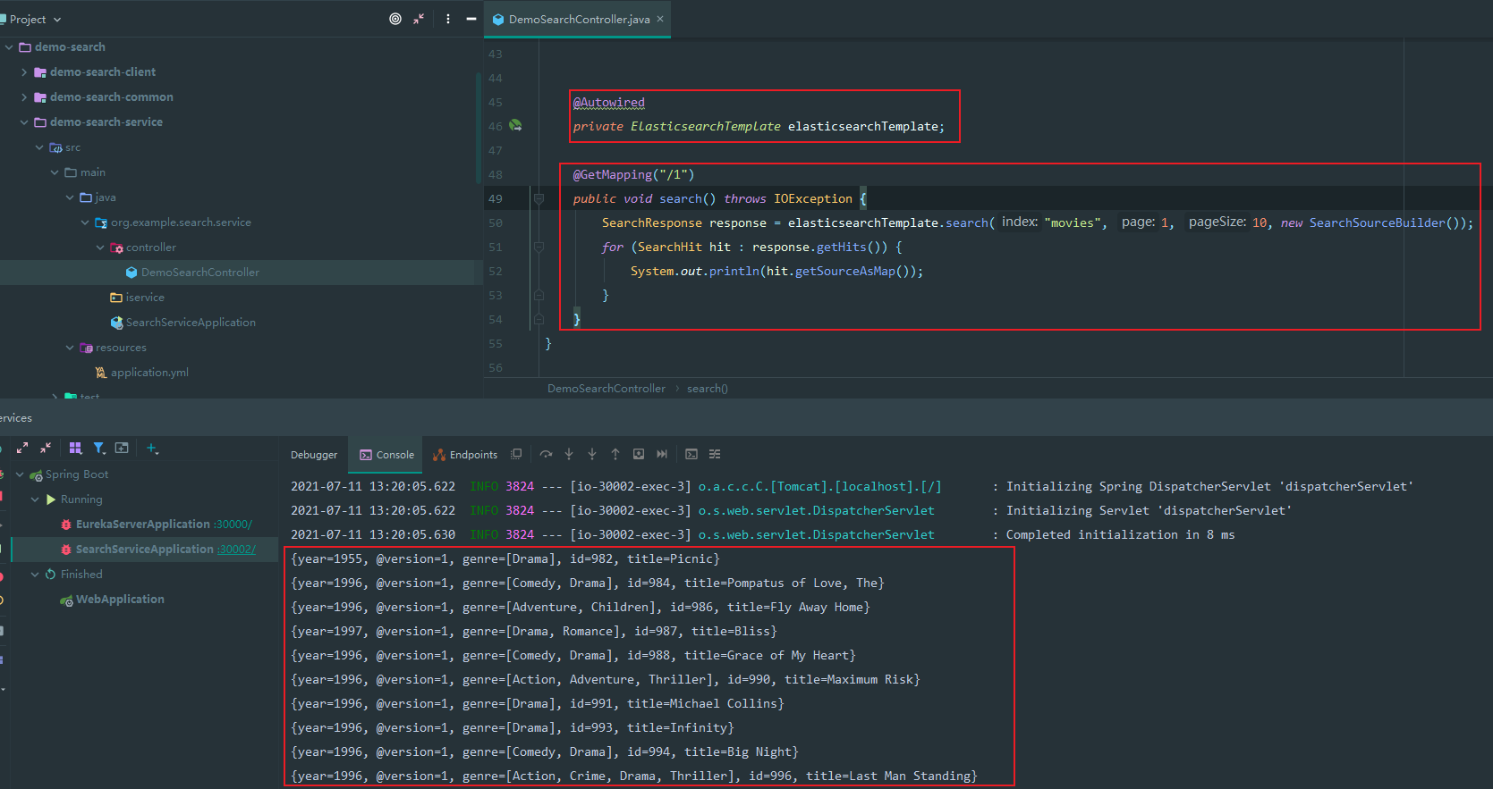Screen dimensions: 1493x789
Task: Click the Group By icon in Services toolbar
Action: pos(75,449)
